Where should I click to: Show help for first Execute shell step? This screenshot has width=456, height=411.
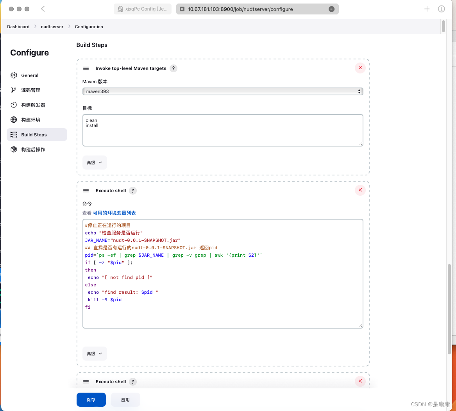pyautogui.click(x=132, y=191)
